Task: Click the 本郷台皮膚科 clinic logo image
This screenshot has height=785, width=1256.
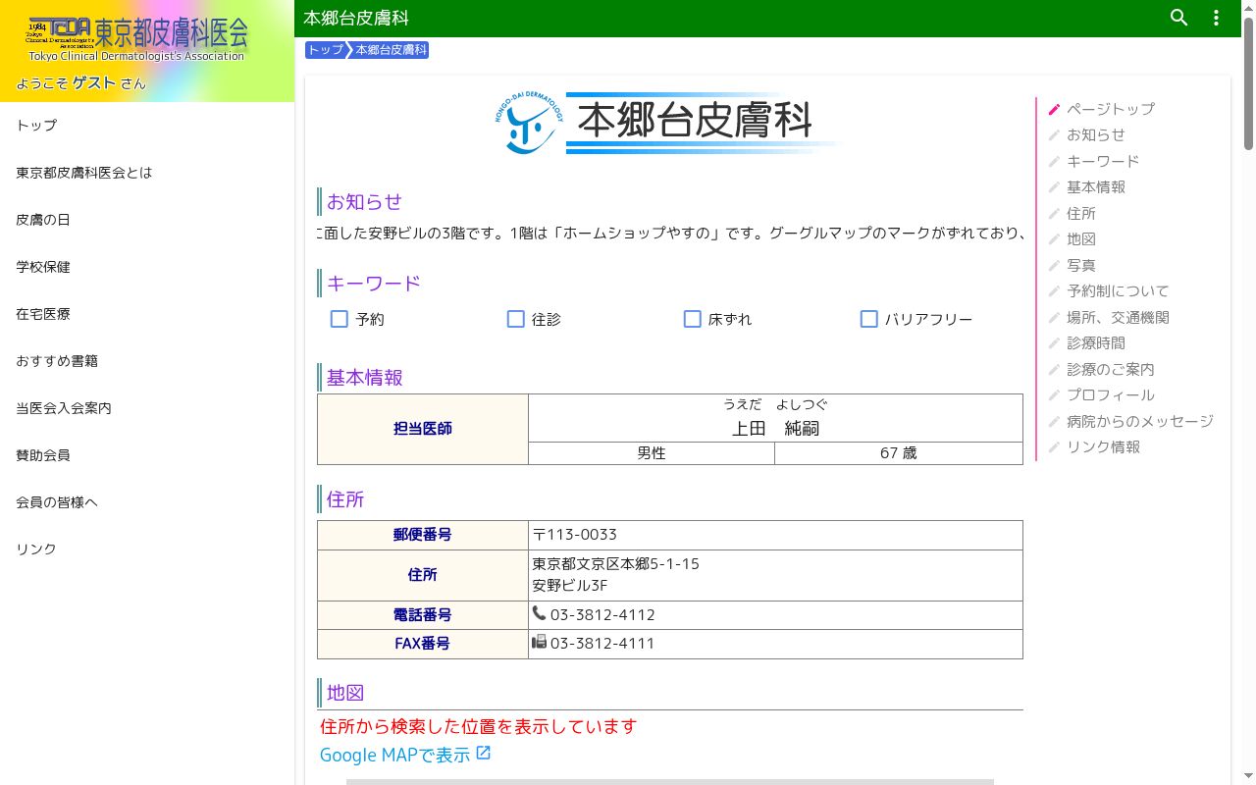Action: [x=667, y=123]
